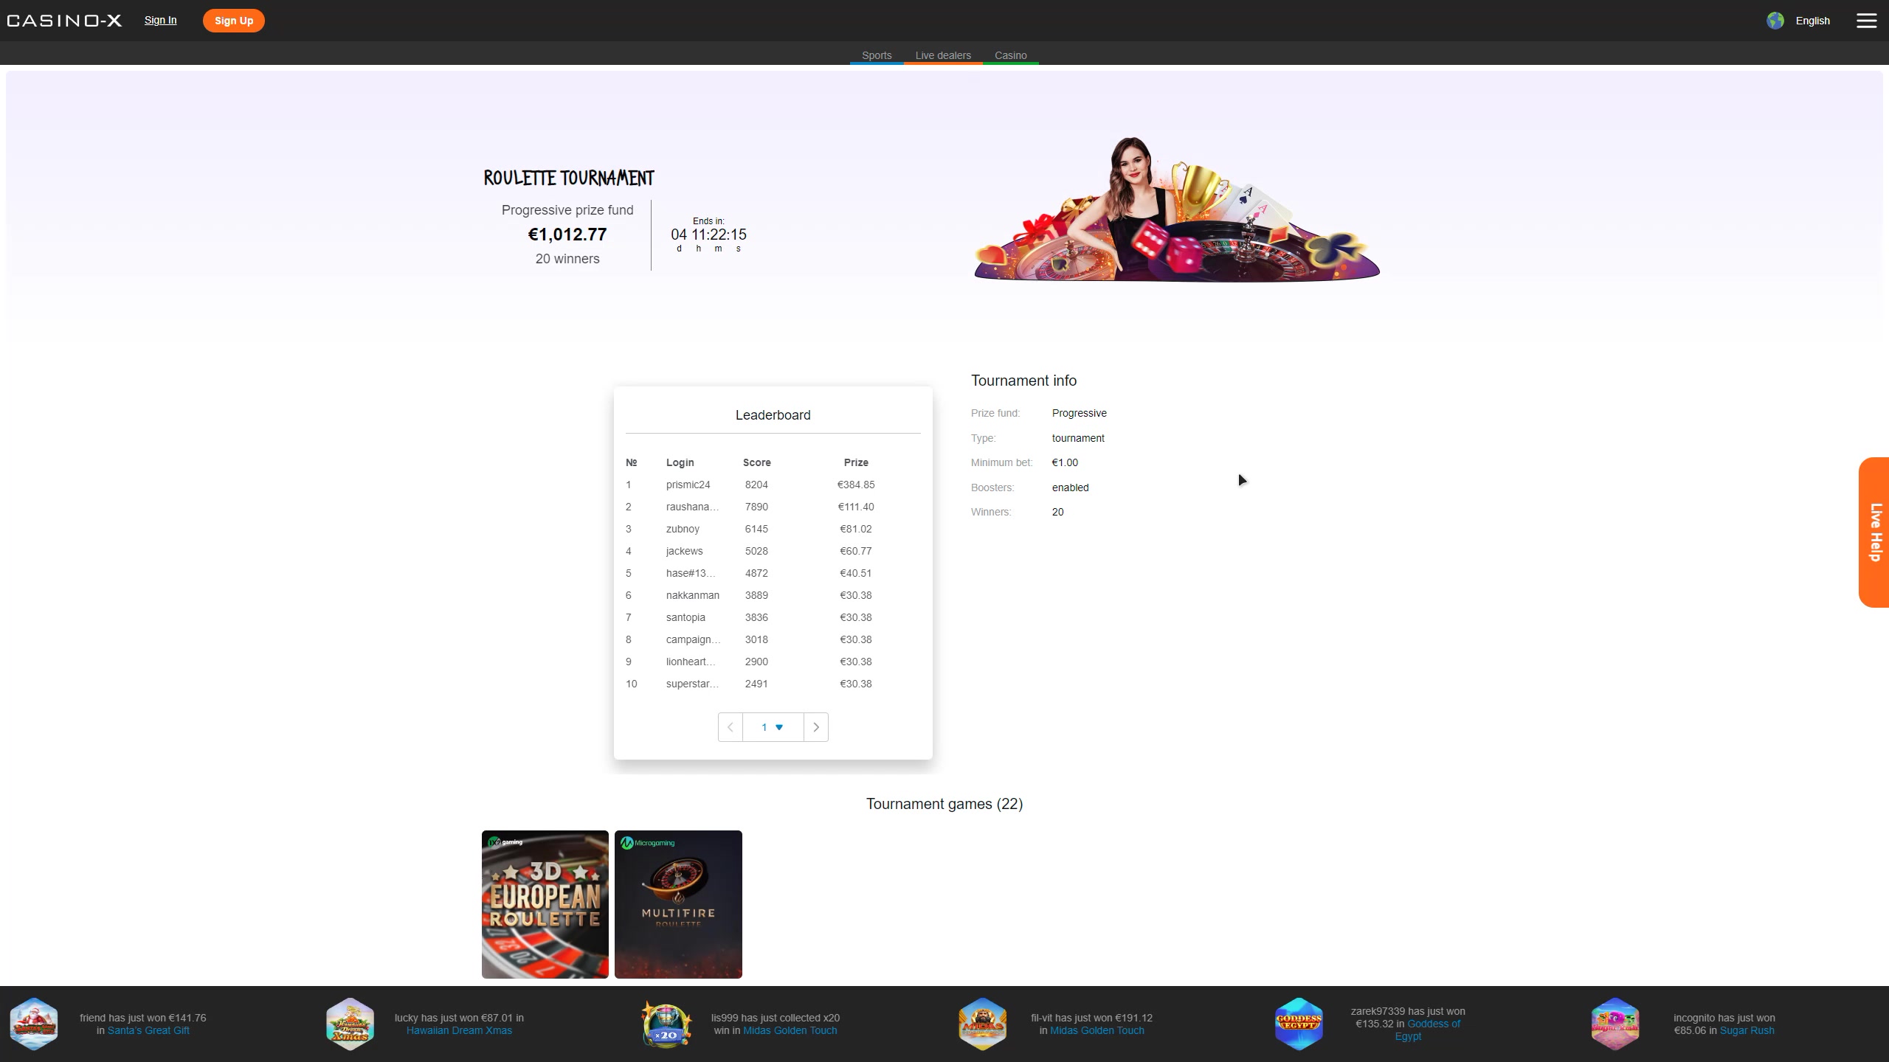This screenshot has height=1062, width=1889.
Task: Click the Sign In link
Action: (x=160, y=20)
